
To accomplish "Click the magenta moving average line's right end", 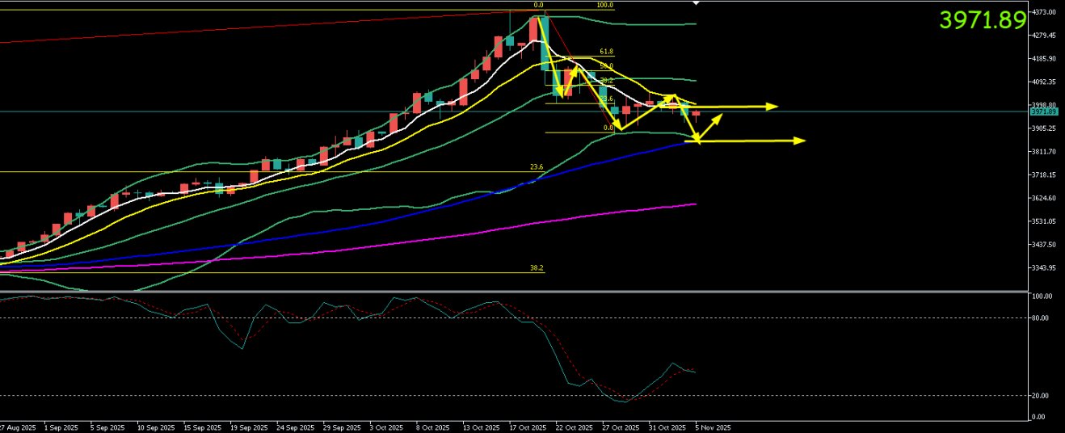I will click(x=694, y=204).
